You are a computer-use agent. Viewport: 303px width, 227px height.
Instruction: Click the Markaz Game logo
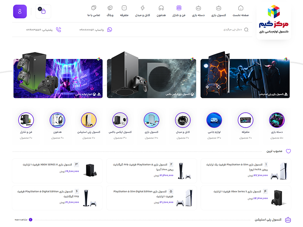click(x=273, y=19)
